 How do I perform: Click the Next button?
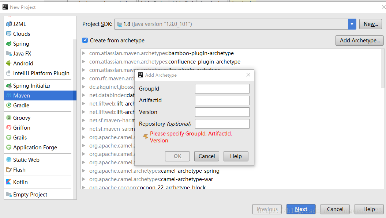[301, 209]
